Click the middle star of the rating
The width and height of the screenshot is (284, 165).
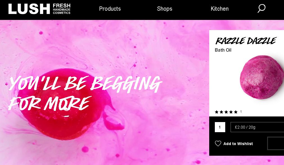(226, 112)
